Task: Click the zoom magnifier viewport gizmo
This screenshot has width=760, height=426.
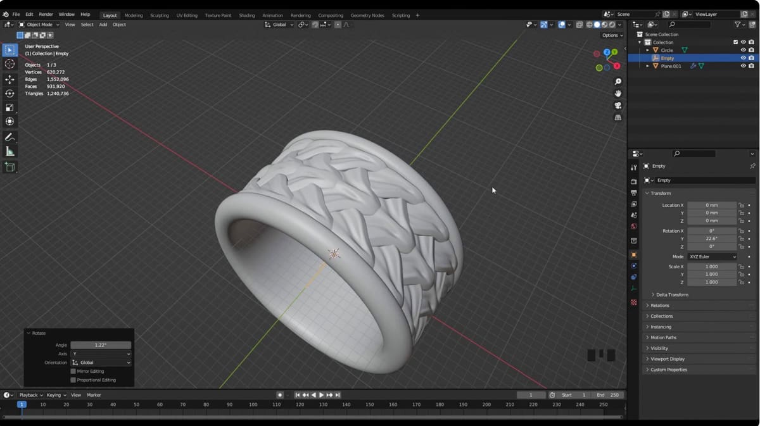Action: click(x=618, y=82)
